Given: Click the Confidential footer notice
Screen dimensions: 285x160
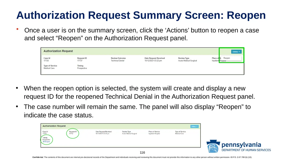Looking at the screenshot, I should point(142,157).
